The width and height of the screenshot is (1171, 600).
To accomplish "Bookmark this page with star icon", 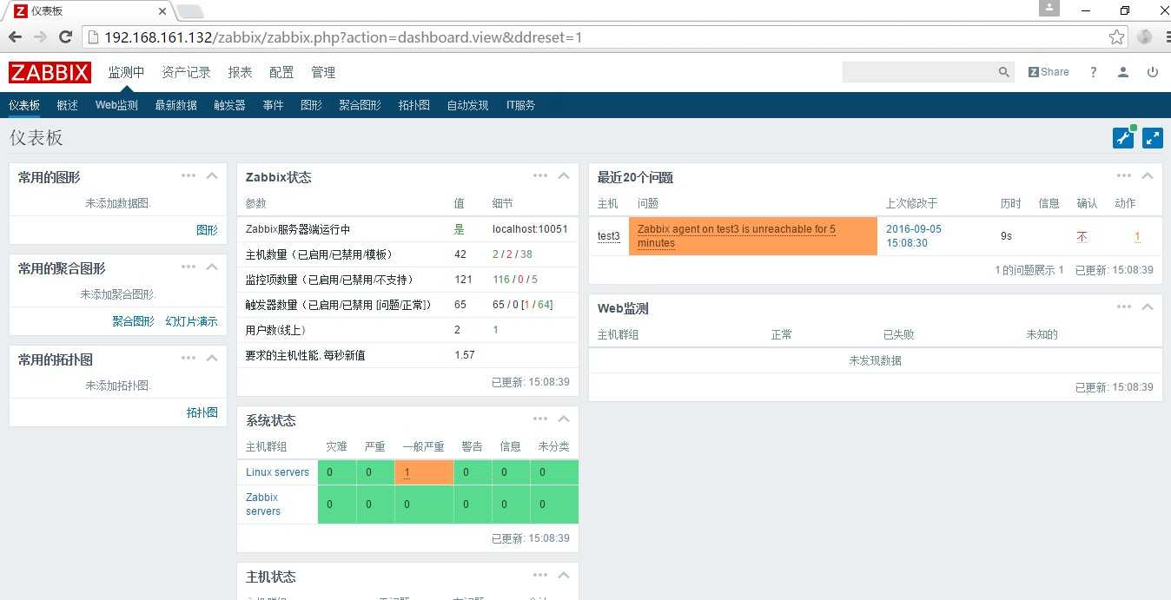I will coord(1117,36).
